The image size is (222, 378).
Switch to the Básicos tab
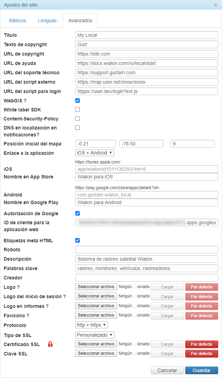coord(18,20)
